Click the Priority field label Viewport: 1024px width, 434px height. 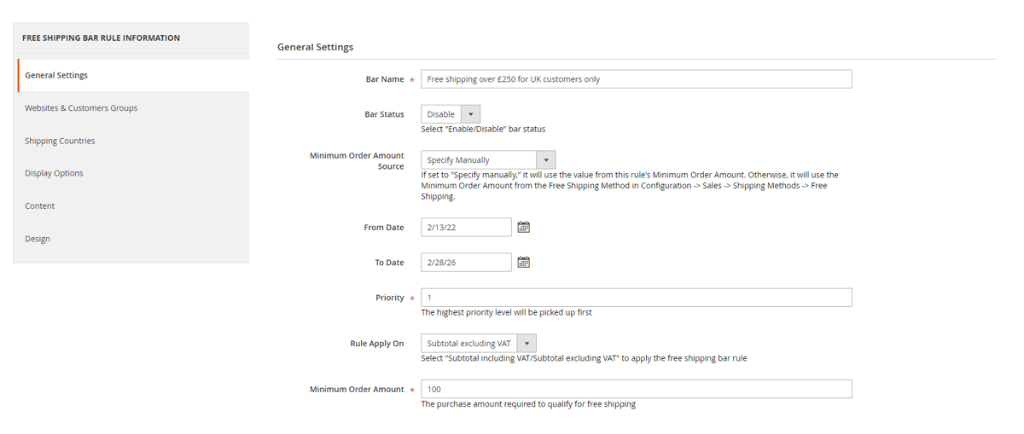[389, 298]
